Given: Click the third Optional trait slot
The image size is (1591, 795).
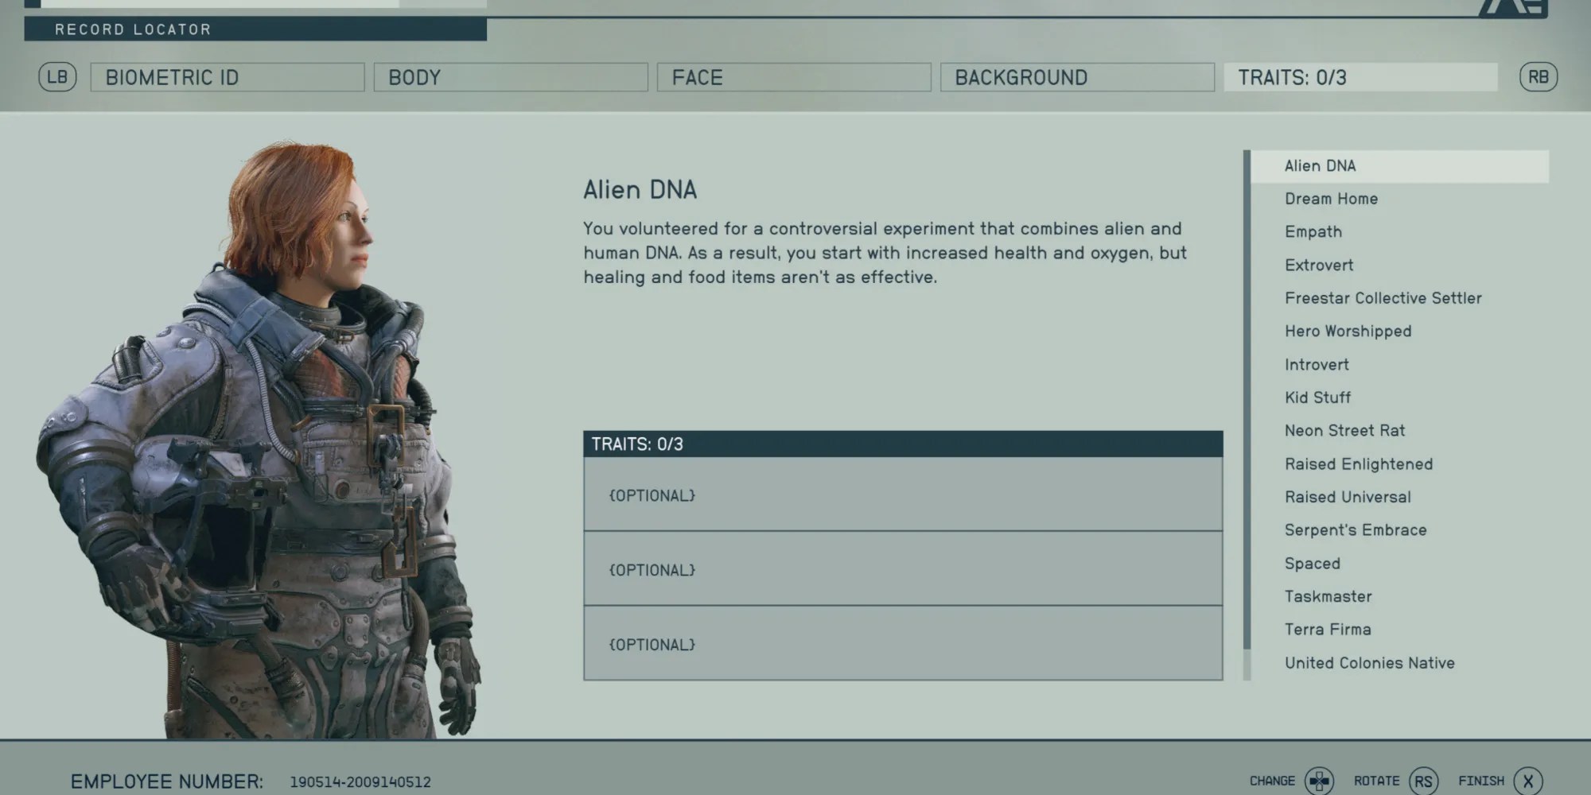Looking at the screenshot, I should (903, 643).
